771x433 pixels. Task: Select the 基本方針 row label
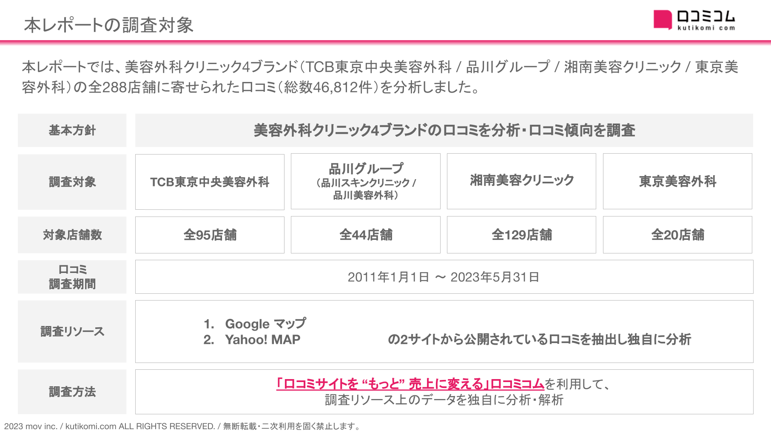(x=72, y=130)
